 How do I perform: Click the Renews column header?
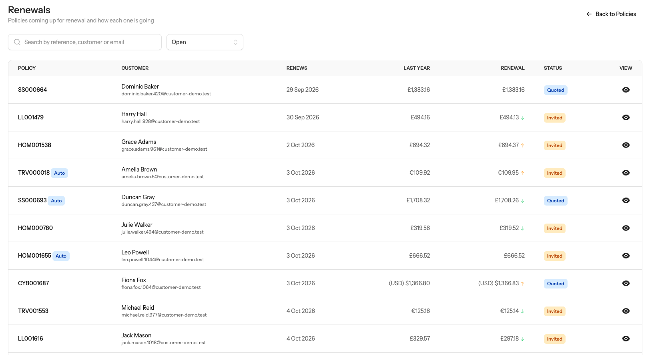(297, 68)
